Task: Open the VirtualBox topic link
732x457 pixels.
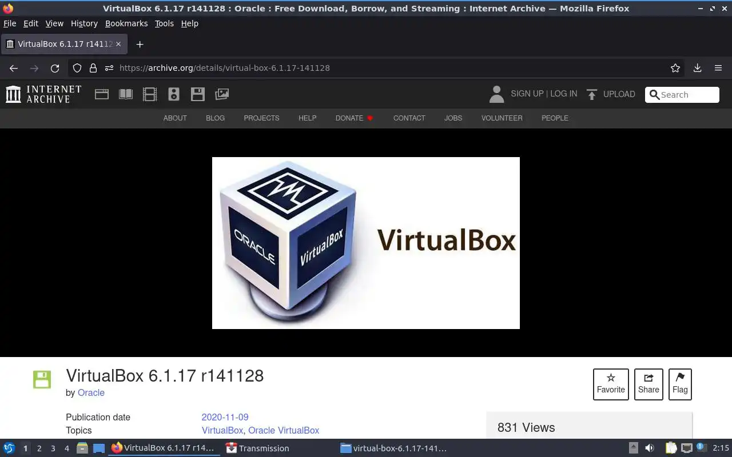Action: [222, 431]
